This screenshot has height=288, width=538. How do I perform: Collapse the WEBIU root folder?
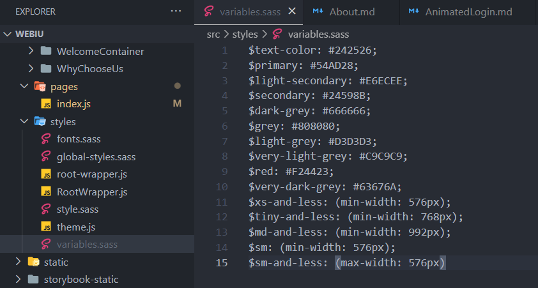click(7, 34)
